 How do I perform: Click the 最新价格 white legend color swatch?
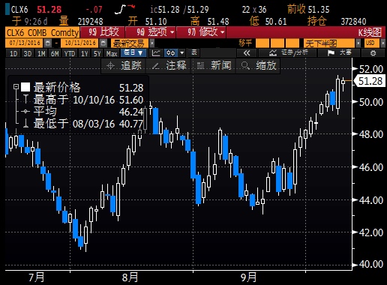tap(25, 87)
